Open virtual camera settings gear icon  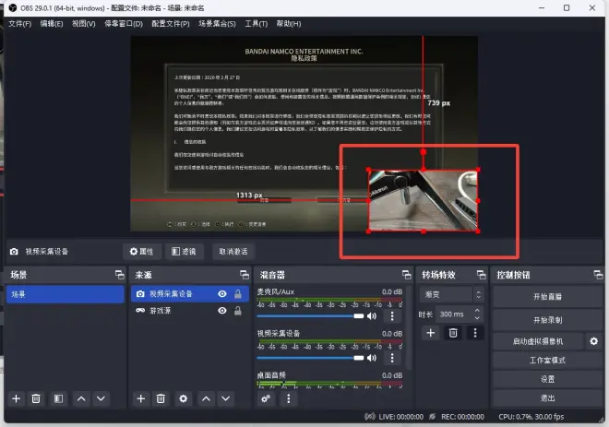(593, 341)
